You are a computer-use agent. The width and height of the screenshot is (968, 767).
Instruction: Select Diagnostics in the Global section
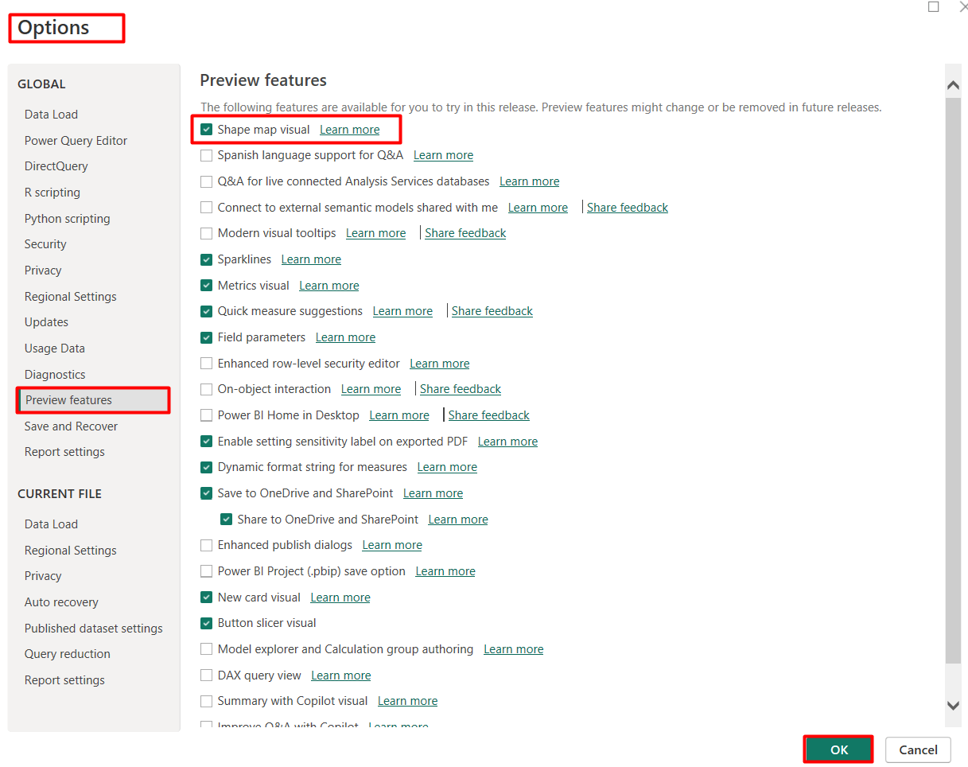(55, 374)
